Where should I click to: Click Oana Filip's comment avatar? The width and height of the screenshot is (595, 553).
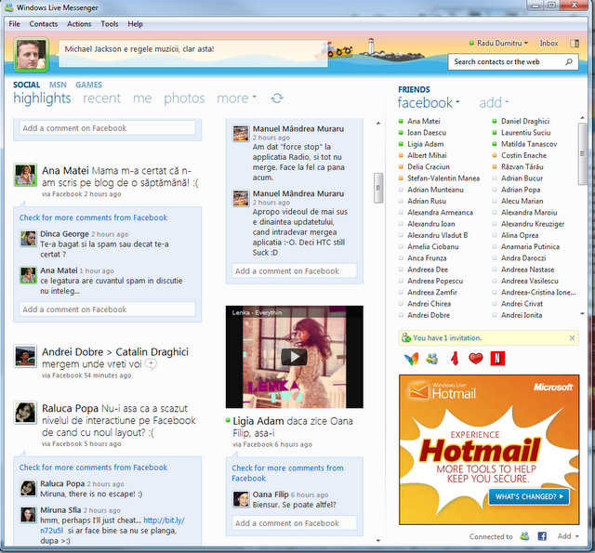pyautogui.click(x=241, y=499)
